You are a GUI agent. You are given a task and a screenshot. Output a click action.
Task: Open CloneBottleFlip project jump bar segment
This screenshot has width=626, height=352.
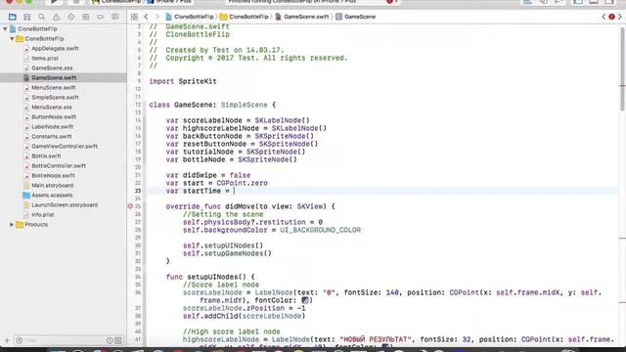(x=190, y=17)
